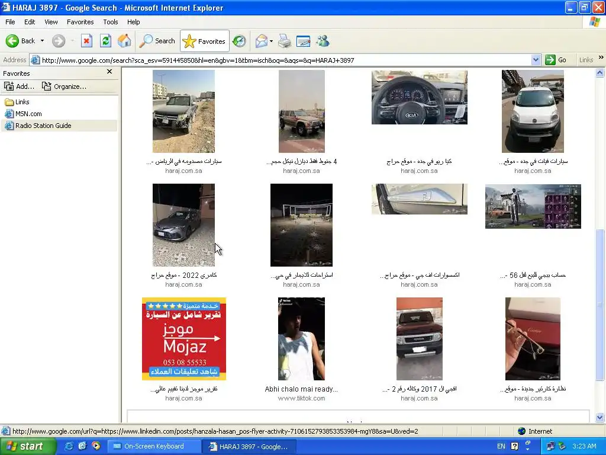Open the red jeep in desert thumbnail
606x455 pixels.
click(x=301, y=111)
